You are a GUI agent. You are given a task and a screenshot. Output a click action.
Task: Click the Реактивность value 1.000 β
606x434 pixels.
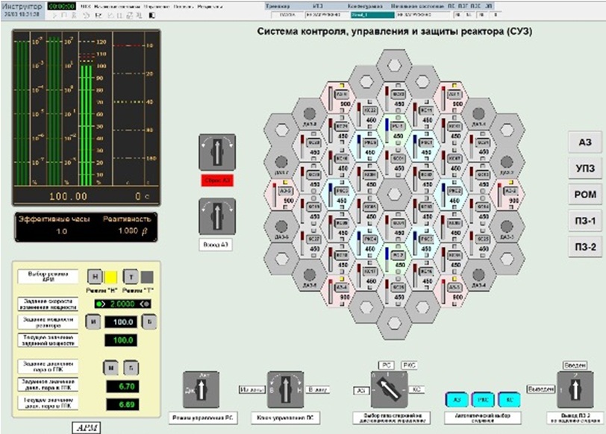pos(133,231)
